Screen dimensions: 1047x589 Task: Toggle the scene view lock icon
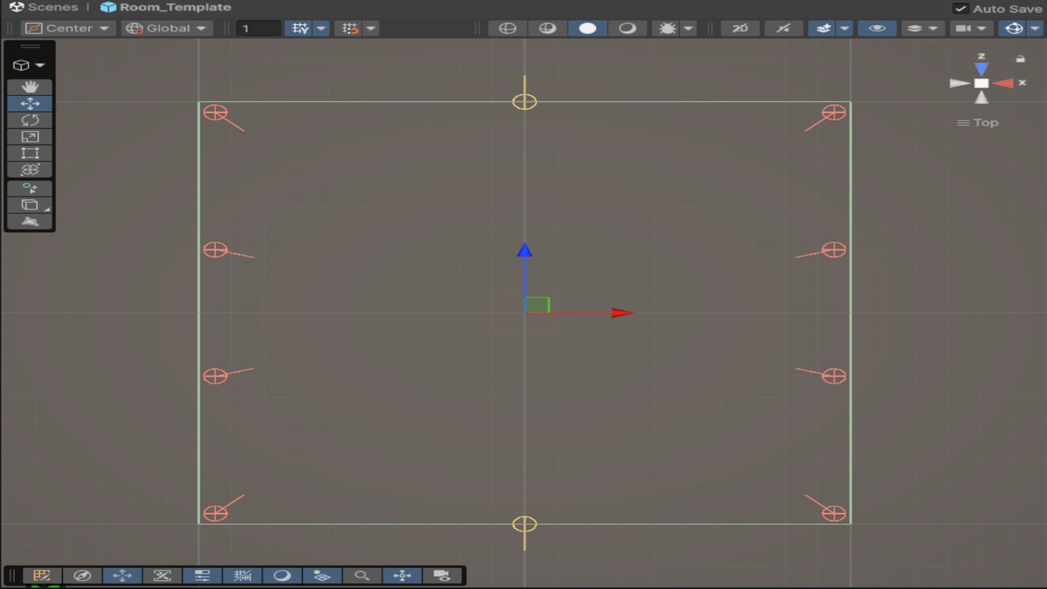[1020, 59]
